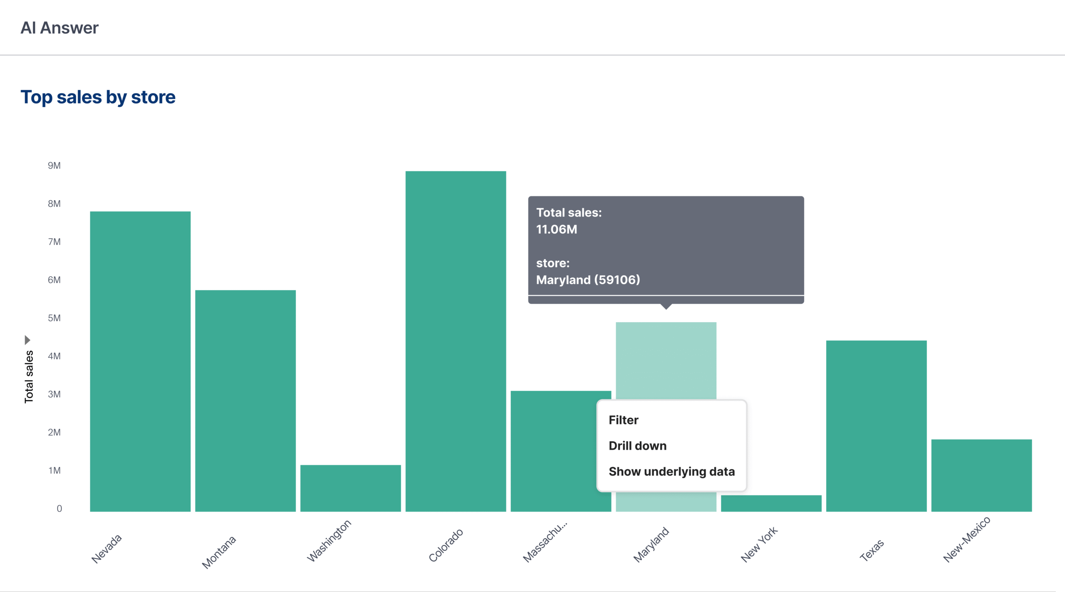Click the Colorado x-axis label
The image size is (1065, 592).
tap(446, 545)
